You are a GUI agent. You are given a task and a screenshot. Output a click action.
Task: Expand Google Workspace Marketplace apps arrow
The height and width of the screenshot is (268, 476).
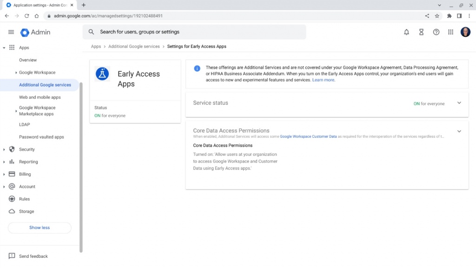point(16,111)
